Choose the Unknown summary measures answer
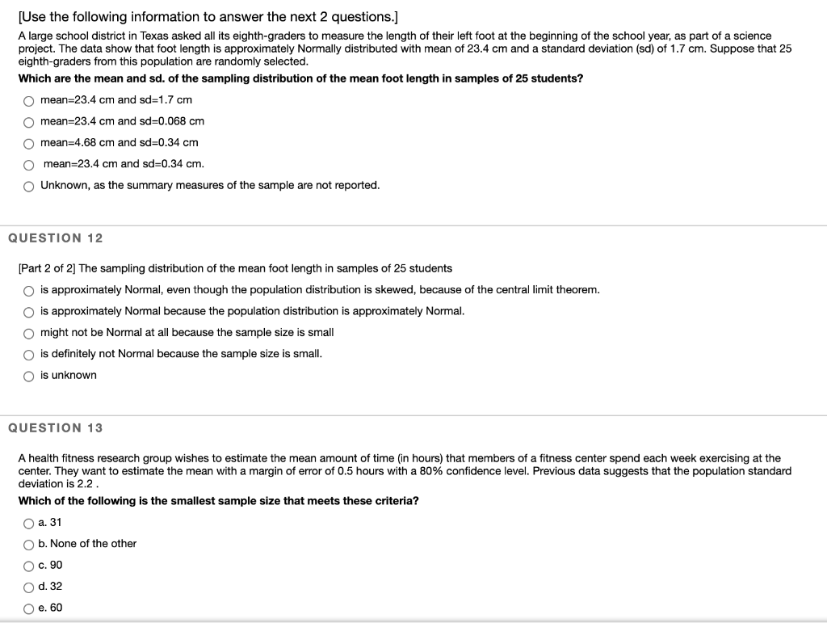The image size is (827, 623). click(x=29, y=185)
